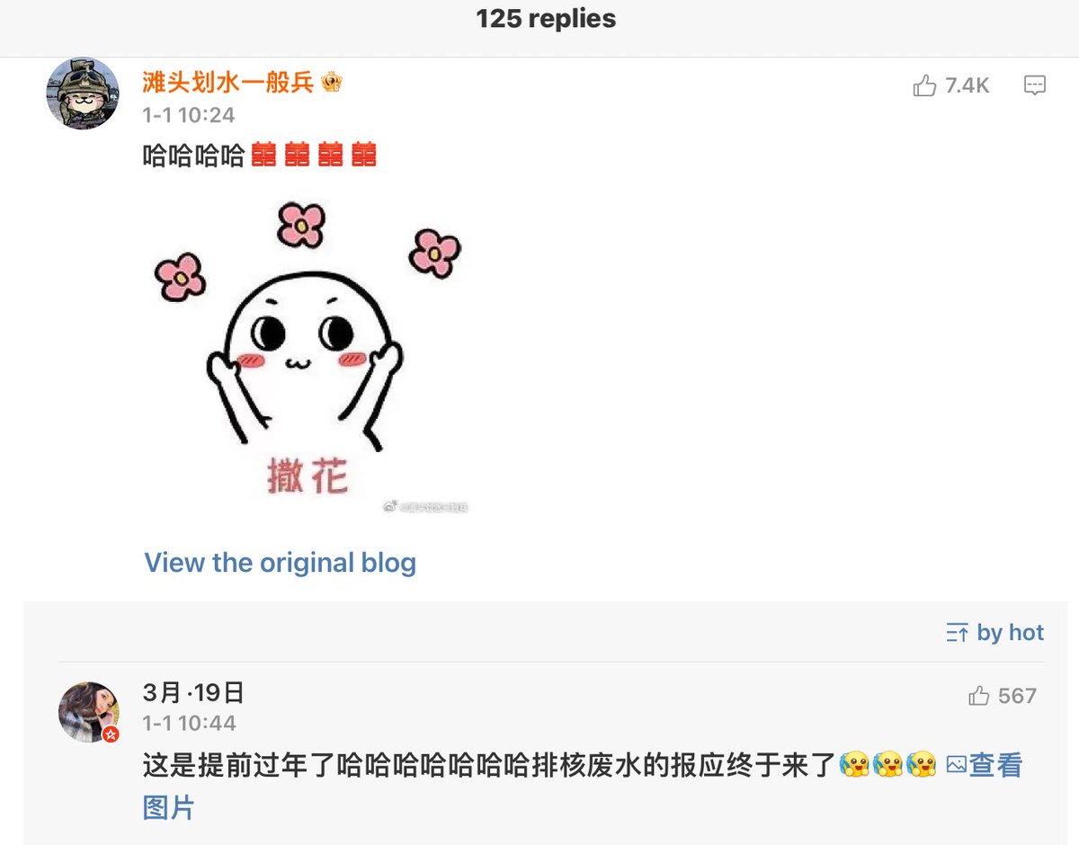Open username 滩头划水一般兵 profile
The image size is (1079, 845).
tap(228, 83)
